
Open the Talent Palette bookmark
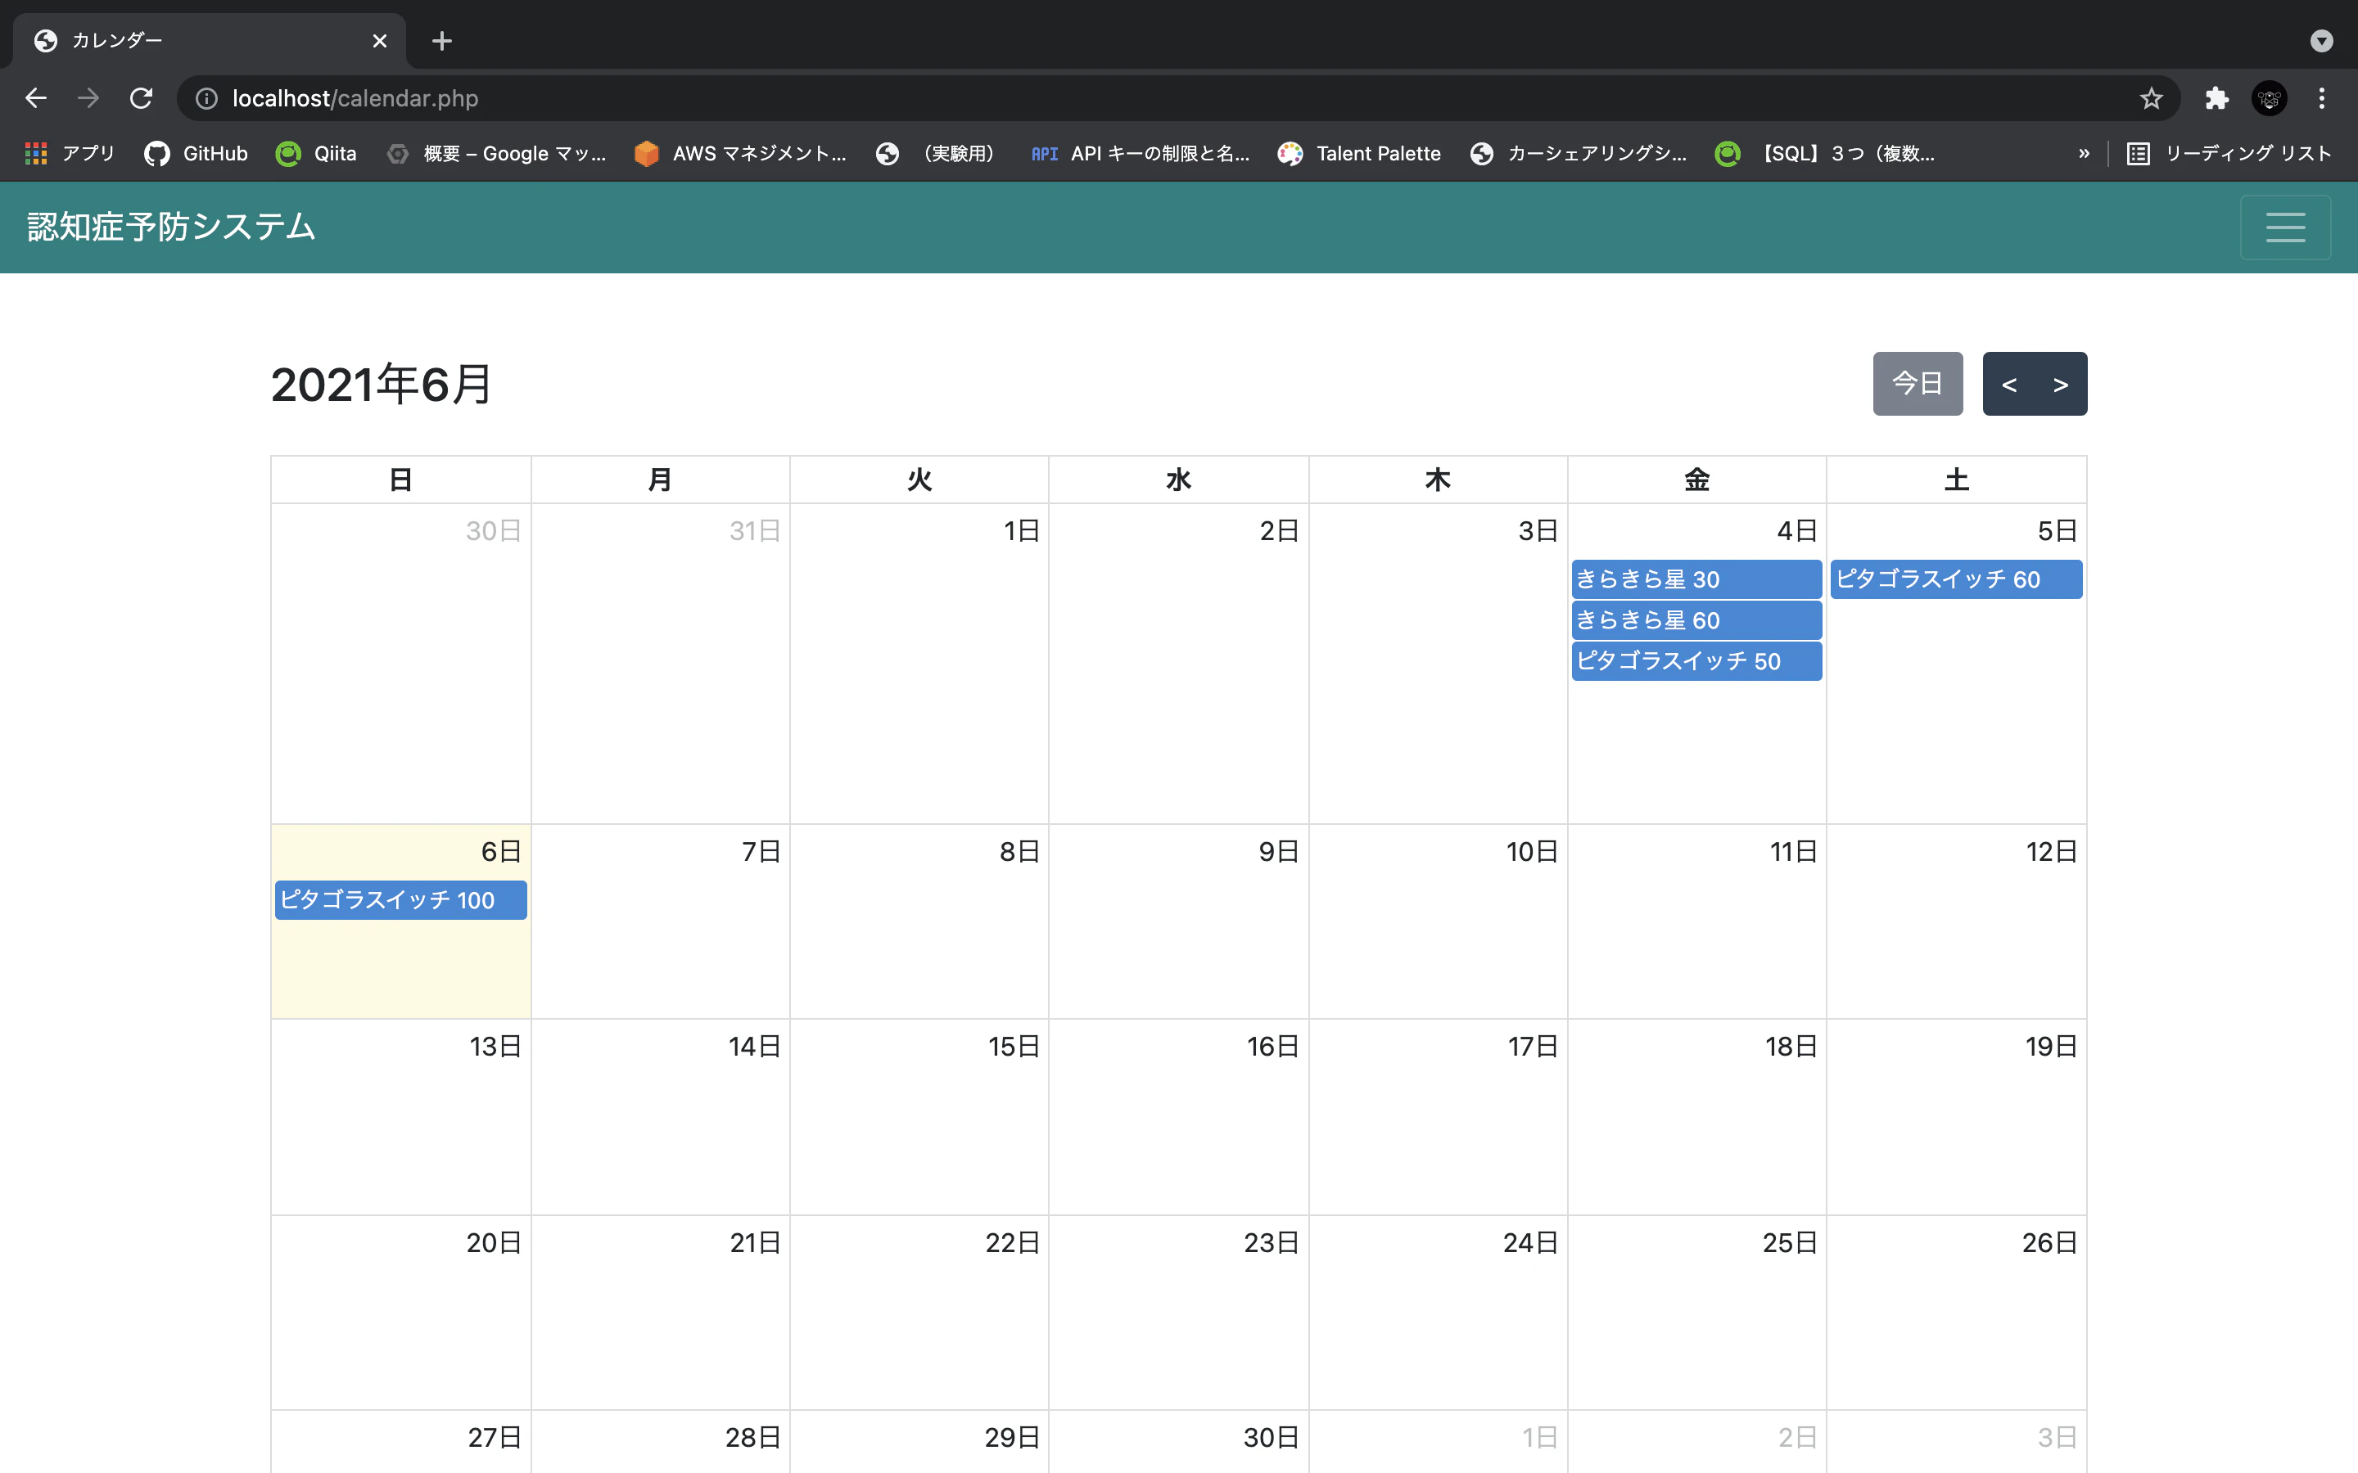pos(1360,153)
